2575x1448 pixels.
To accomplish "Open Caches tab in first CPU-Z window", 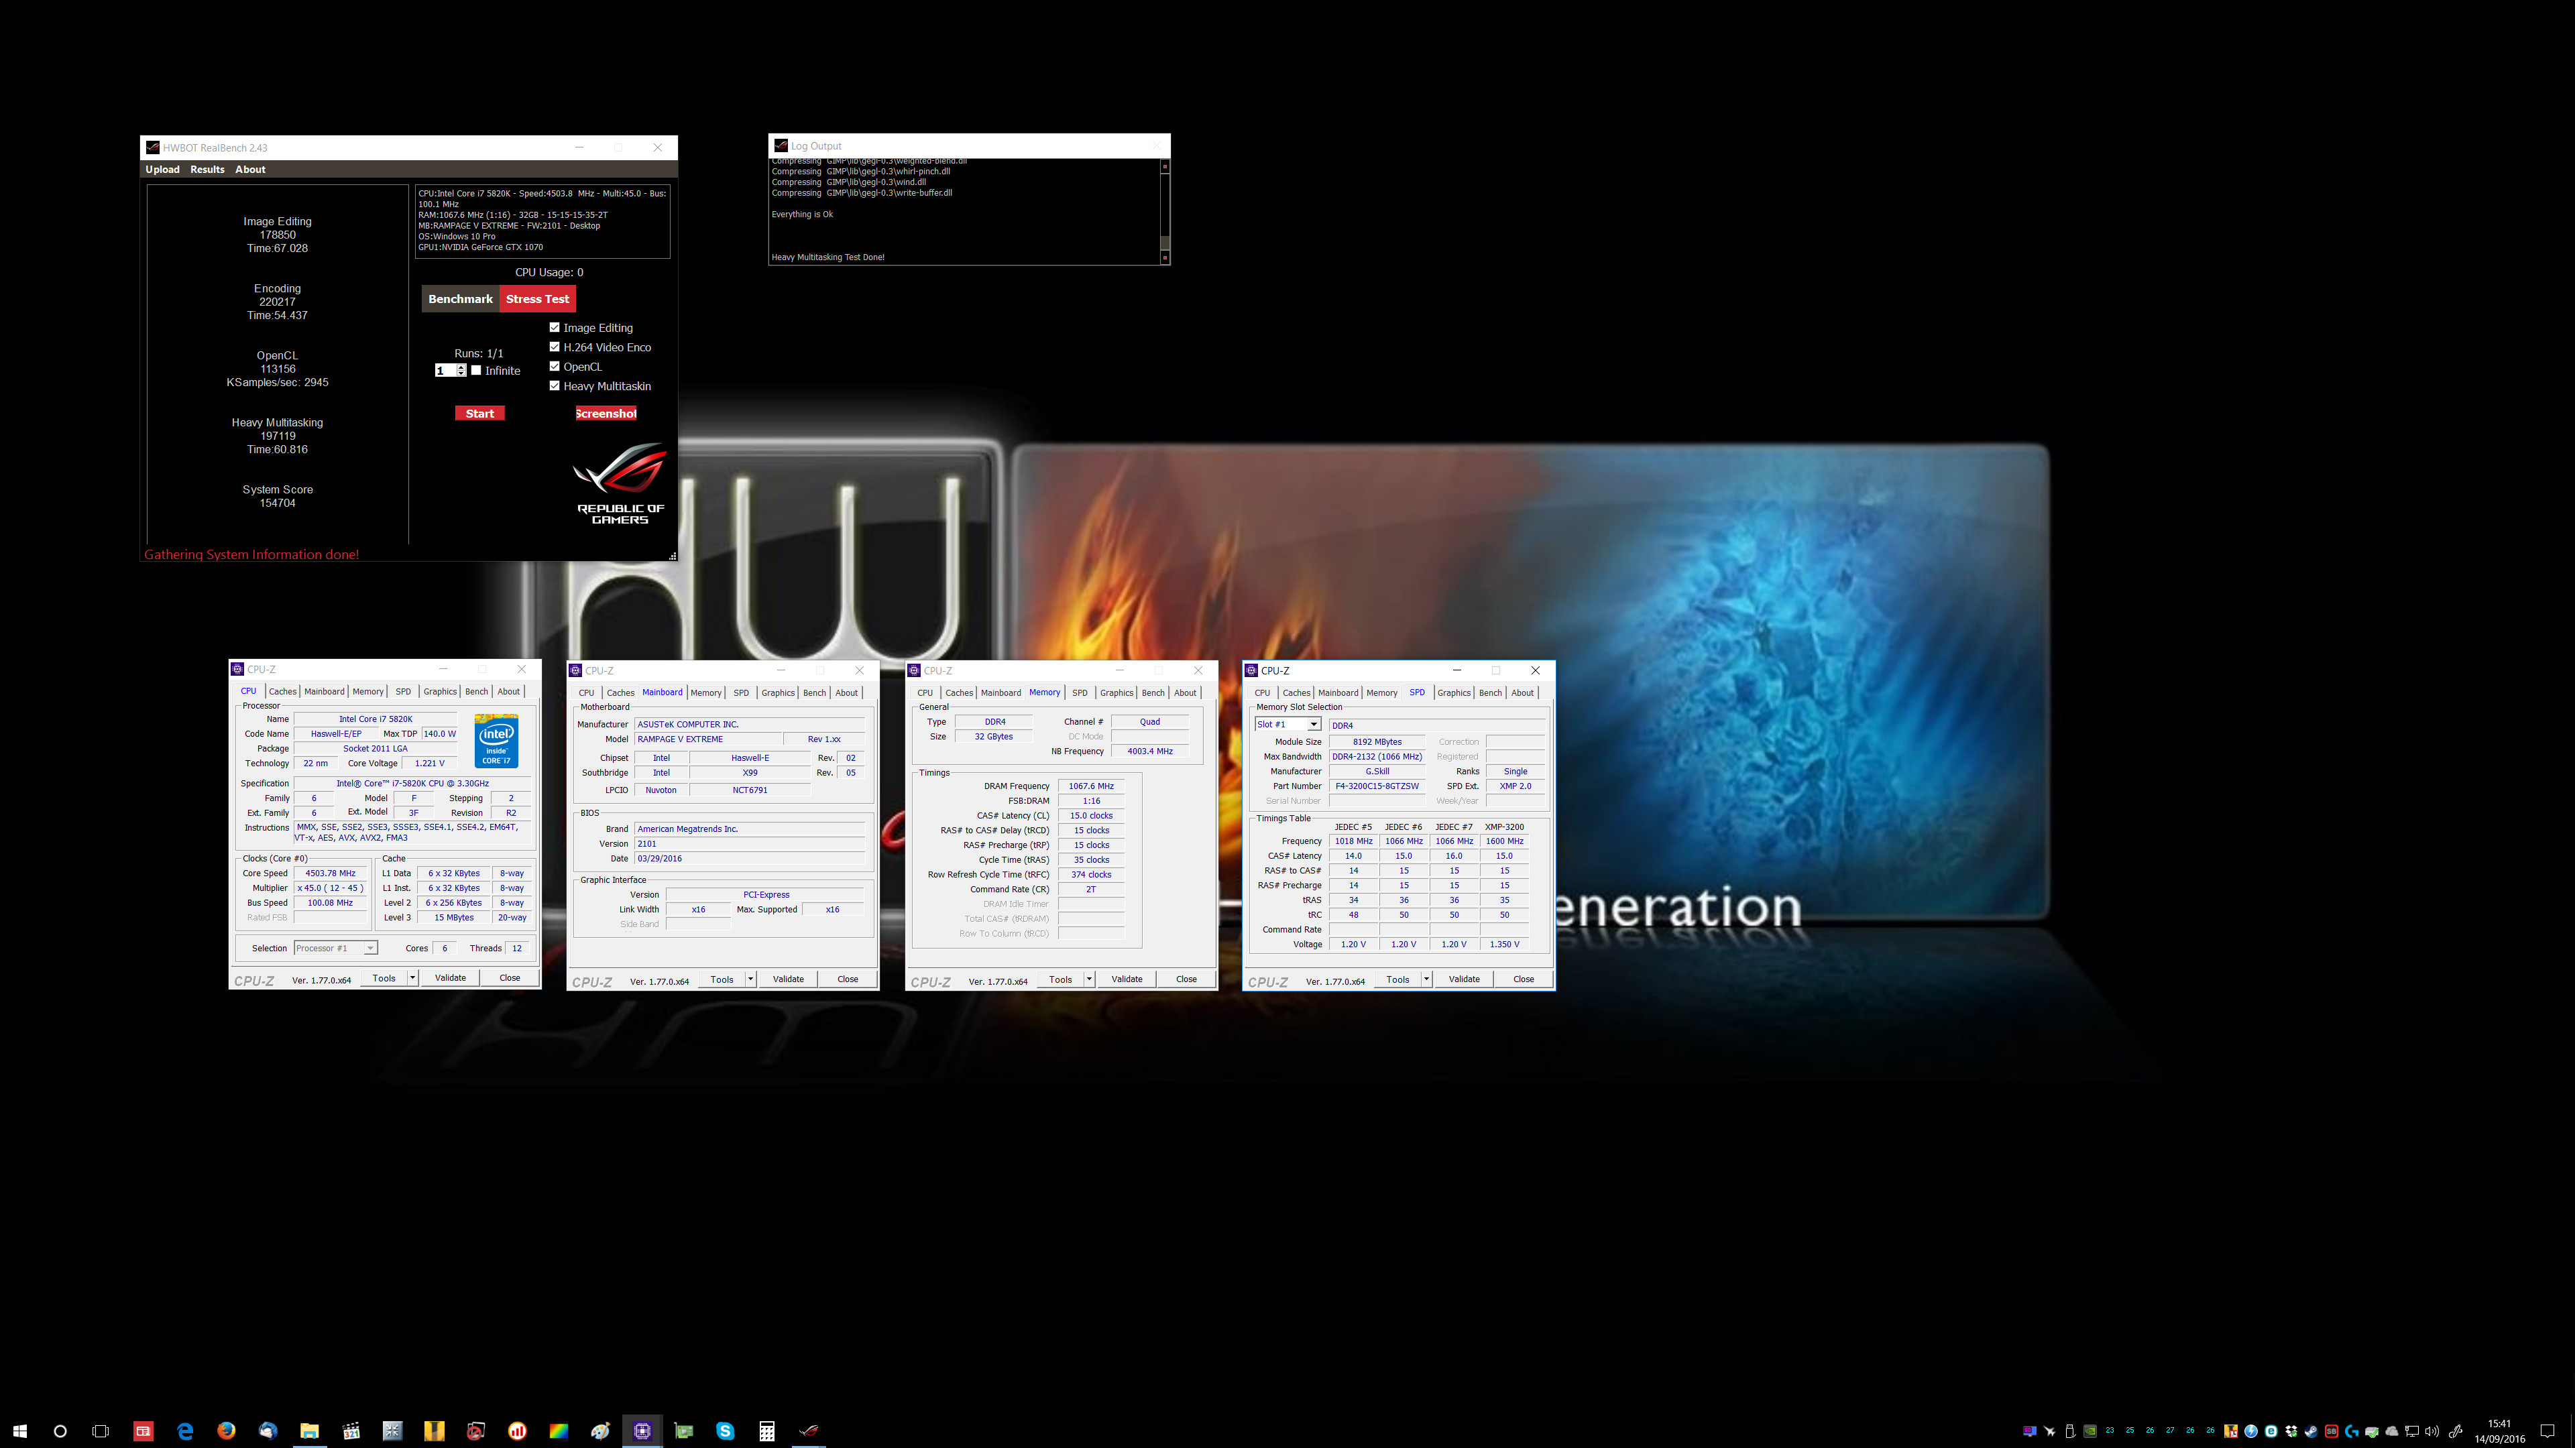I will click(x=282, y=692).
